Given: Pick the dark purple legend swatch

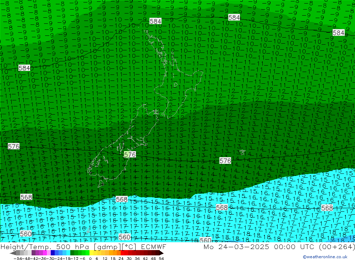Looking at the screenshot, I should (33, 253).
